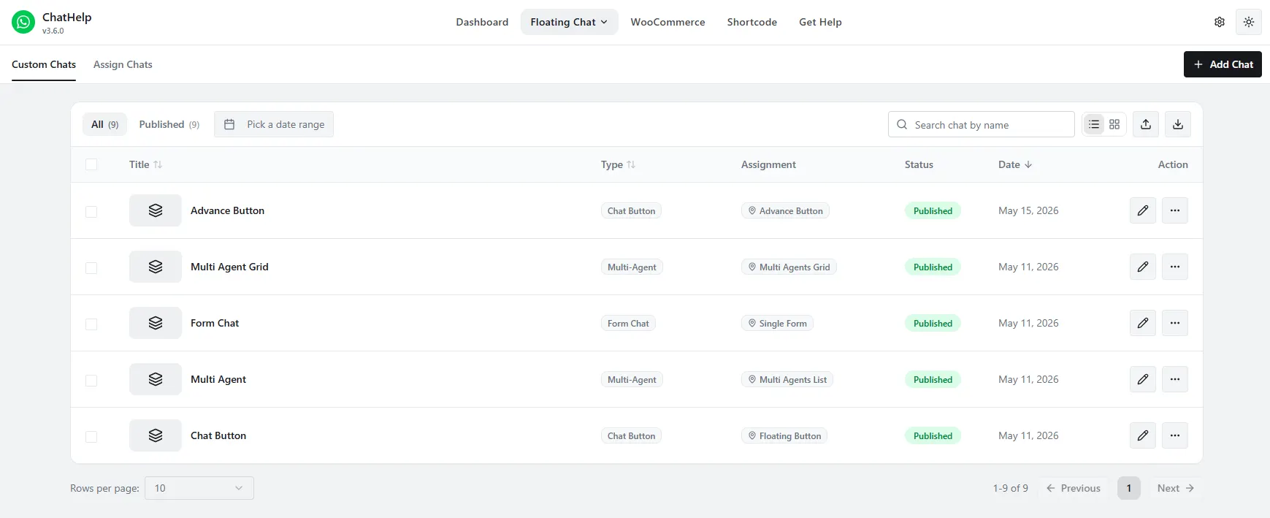Open more actions for Chat Button row
Screen dimensions: 1270x518
coord(1175,435)
